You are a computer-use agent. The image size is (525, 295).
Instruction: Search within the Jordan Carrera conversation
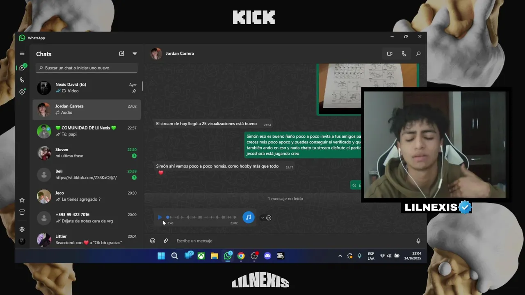tap(418, 54)
